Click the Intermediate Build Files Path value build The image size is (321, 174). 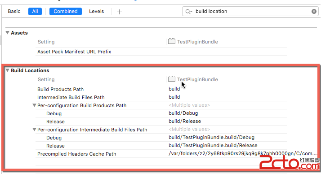[174, 97]
